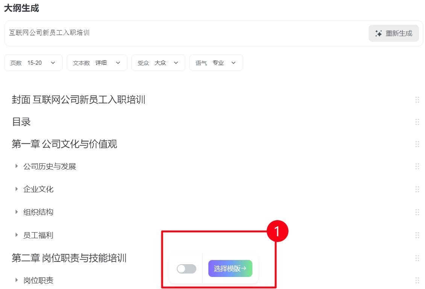Expand the 员工福利 section
This screenshot has height=289, width=425.
coord(17,235)
